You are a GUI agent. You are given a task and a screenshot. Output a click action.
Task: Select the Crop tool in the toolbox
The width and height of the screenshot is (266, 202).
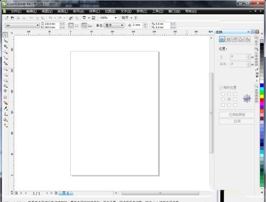coord(5,46)
